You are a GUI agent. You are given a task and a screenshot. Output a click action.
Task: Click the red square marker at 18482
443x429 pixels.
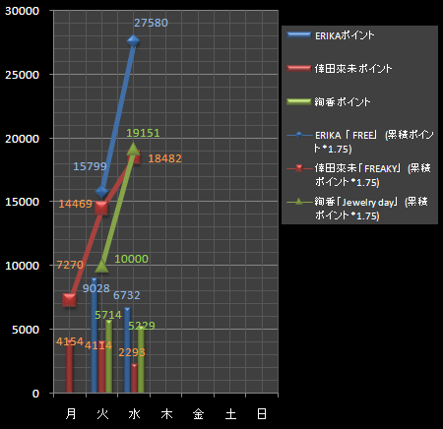click(x=135, y=157)
